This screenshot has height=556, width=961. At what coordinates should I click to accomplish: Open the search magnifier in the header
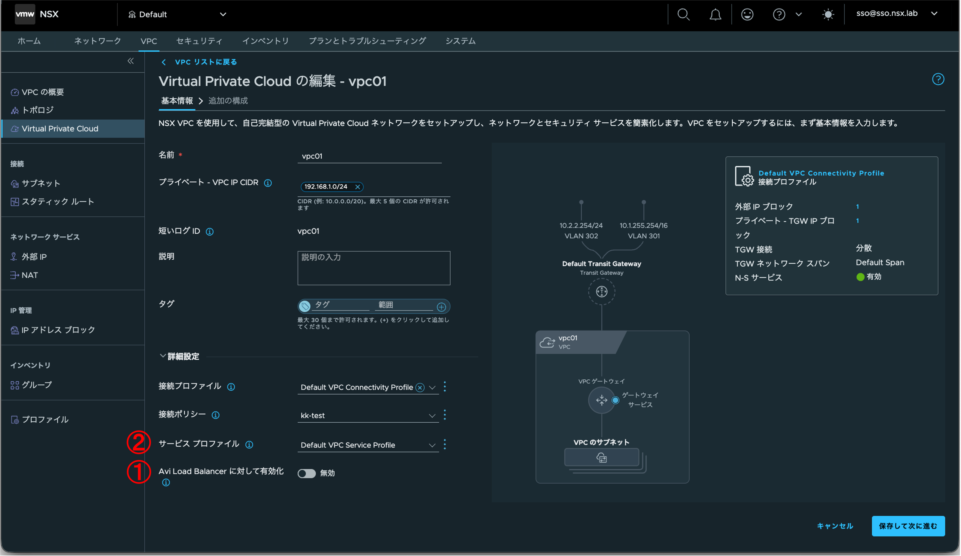point(683,14)
